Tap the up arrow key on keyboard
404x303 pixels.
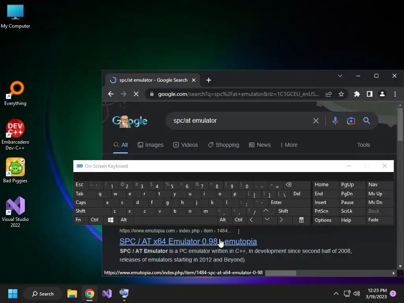point(266,211)
